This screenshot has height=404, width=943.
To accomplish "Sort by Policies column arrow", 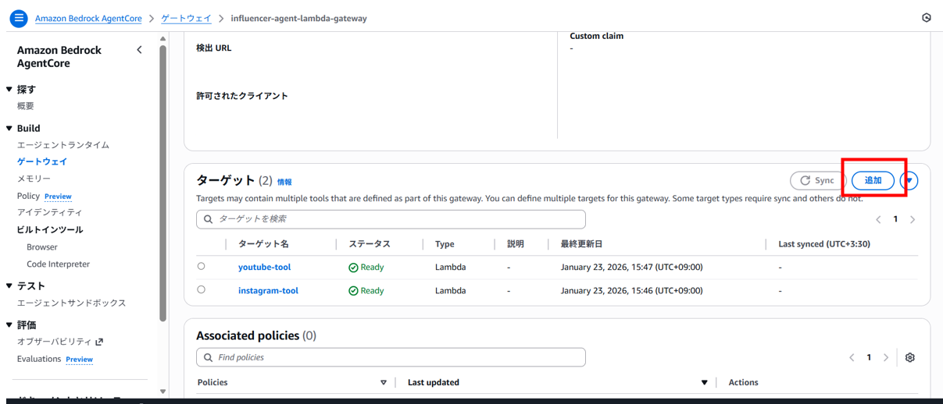I will (383, 383).
